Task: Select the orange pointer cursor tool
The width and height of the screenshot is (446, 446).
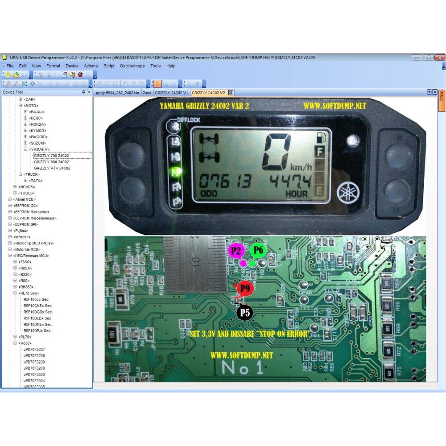Action: click(157, 84)
